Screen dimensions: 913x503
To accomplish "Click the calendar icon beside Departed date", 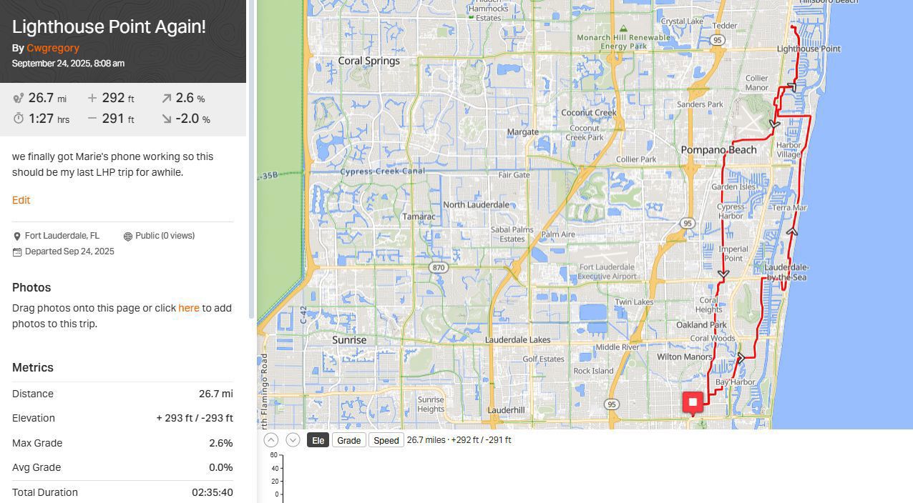I will pos(17,252).
